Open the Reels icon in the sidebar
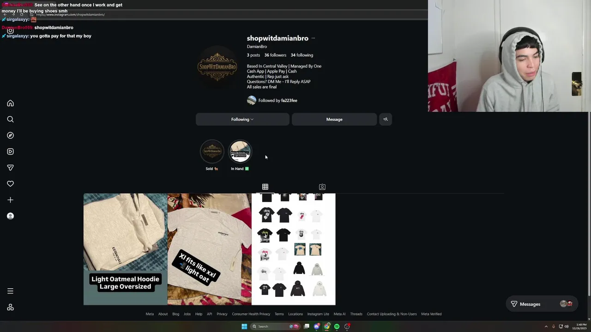 10,152
